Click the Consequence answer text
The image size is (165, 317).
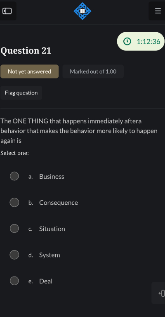click(x=59, y=203)
